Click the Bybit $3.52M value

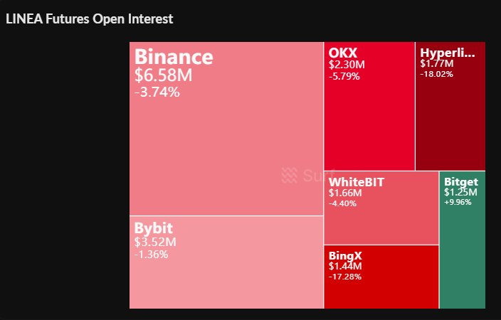[x=155, y=242]
